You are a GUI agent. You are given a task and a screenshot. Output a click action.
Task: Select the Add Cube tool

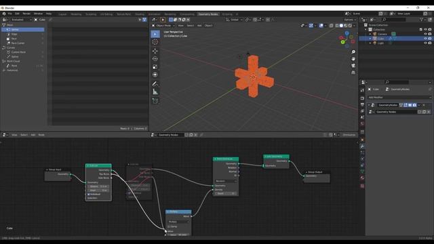tap(155, 101)
